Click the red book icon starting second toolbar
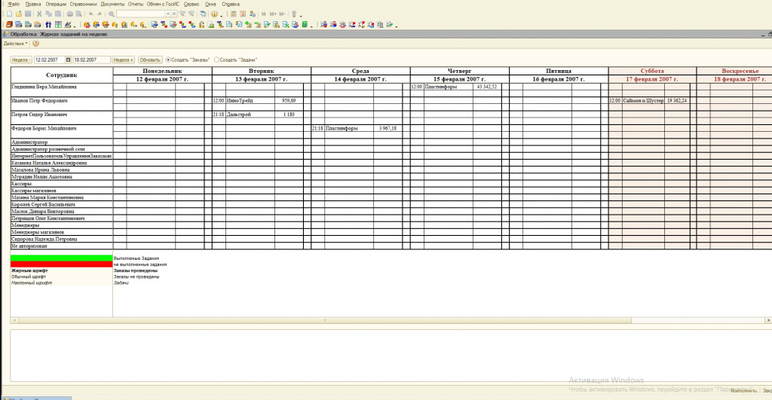This screenshot has width=772, height=400. (x=9, y=25)
